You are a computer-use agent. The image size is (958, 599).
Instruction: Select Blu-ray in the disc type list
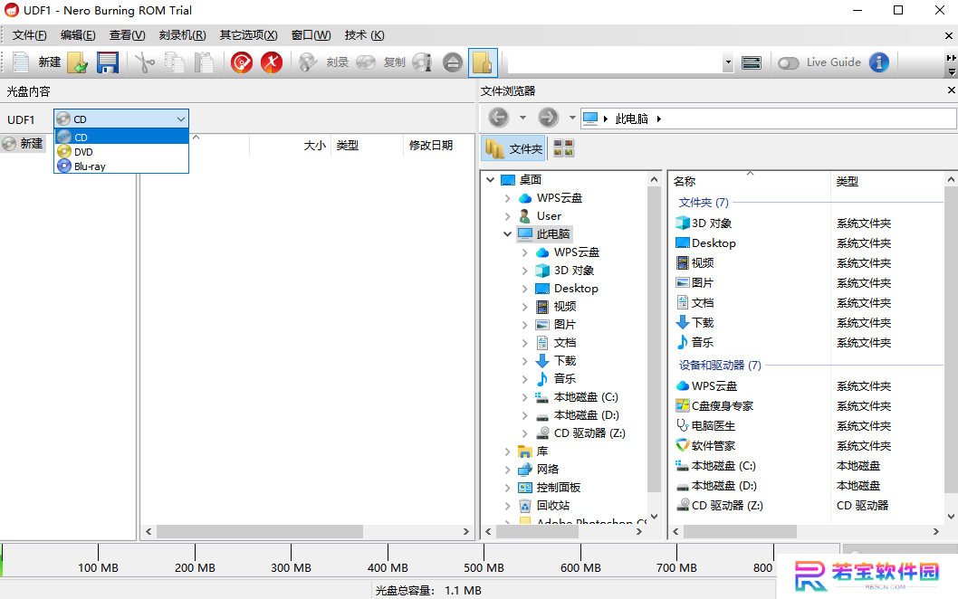(x=121, y=166)
